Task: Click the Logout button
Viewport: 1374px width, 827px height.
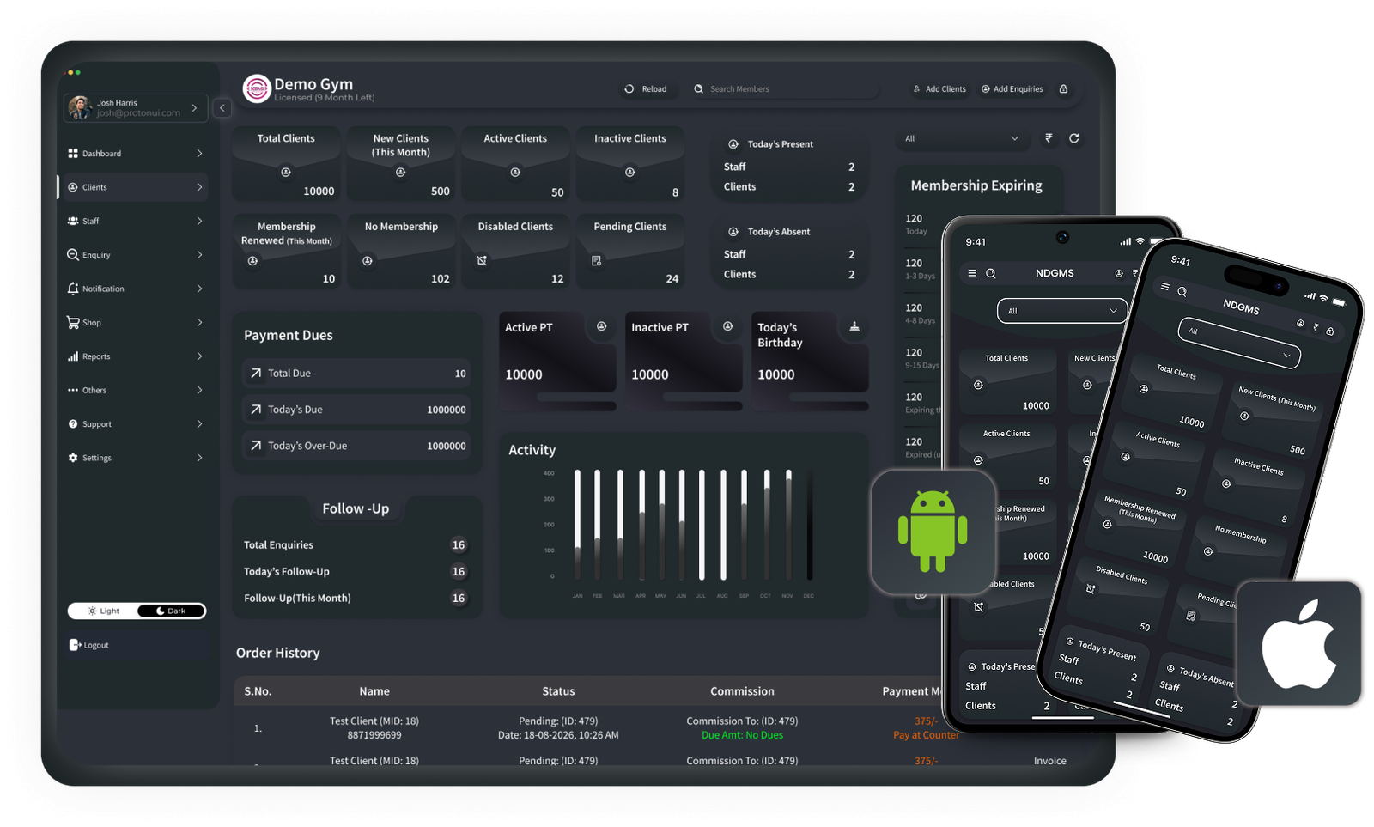Action: [x=136, y=645]
